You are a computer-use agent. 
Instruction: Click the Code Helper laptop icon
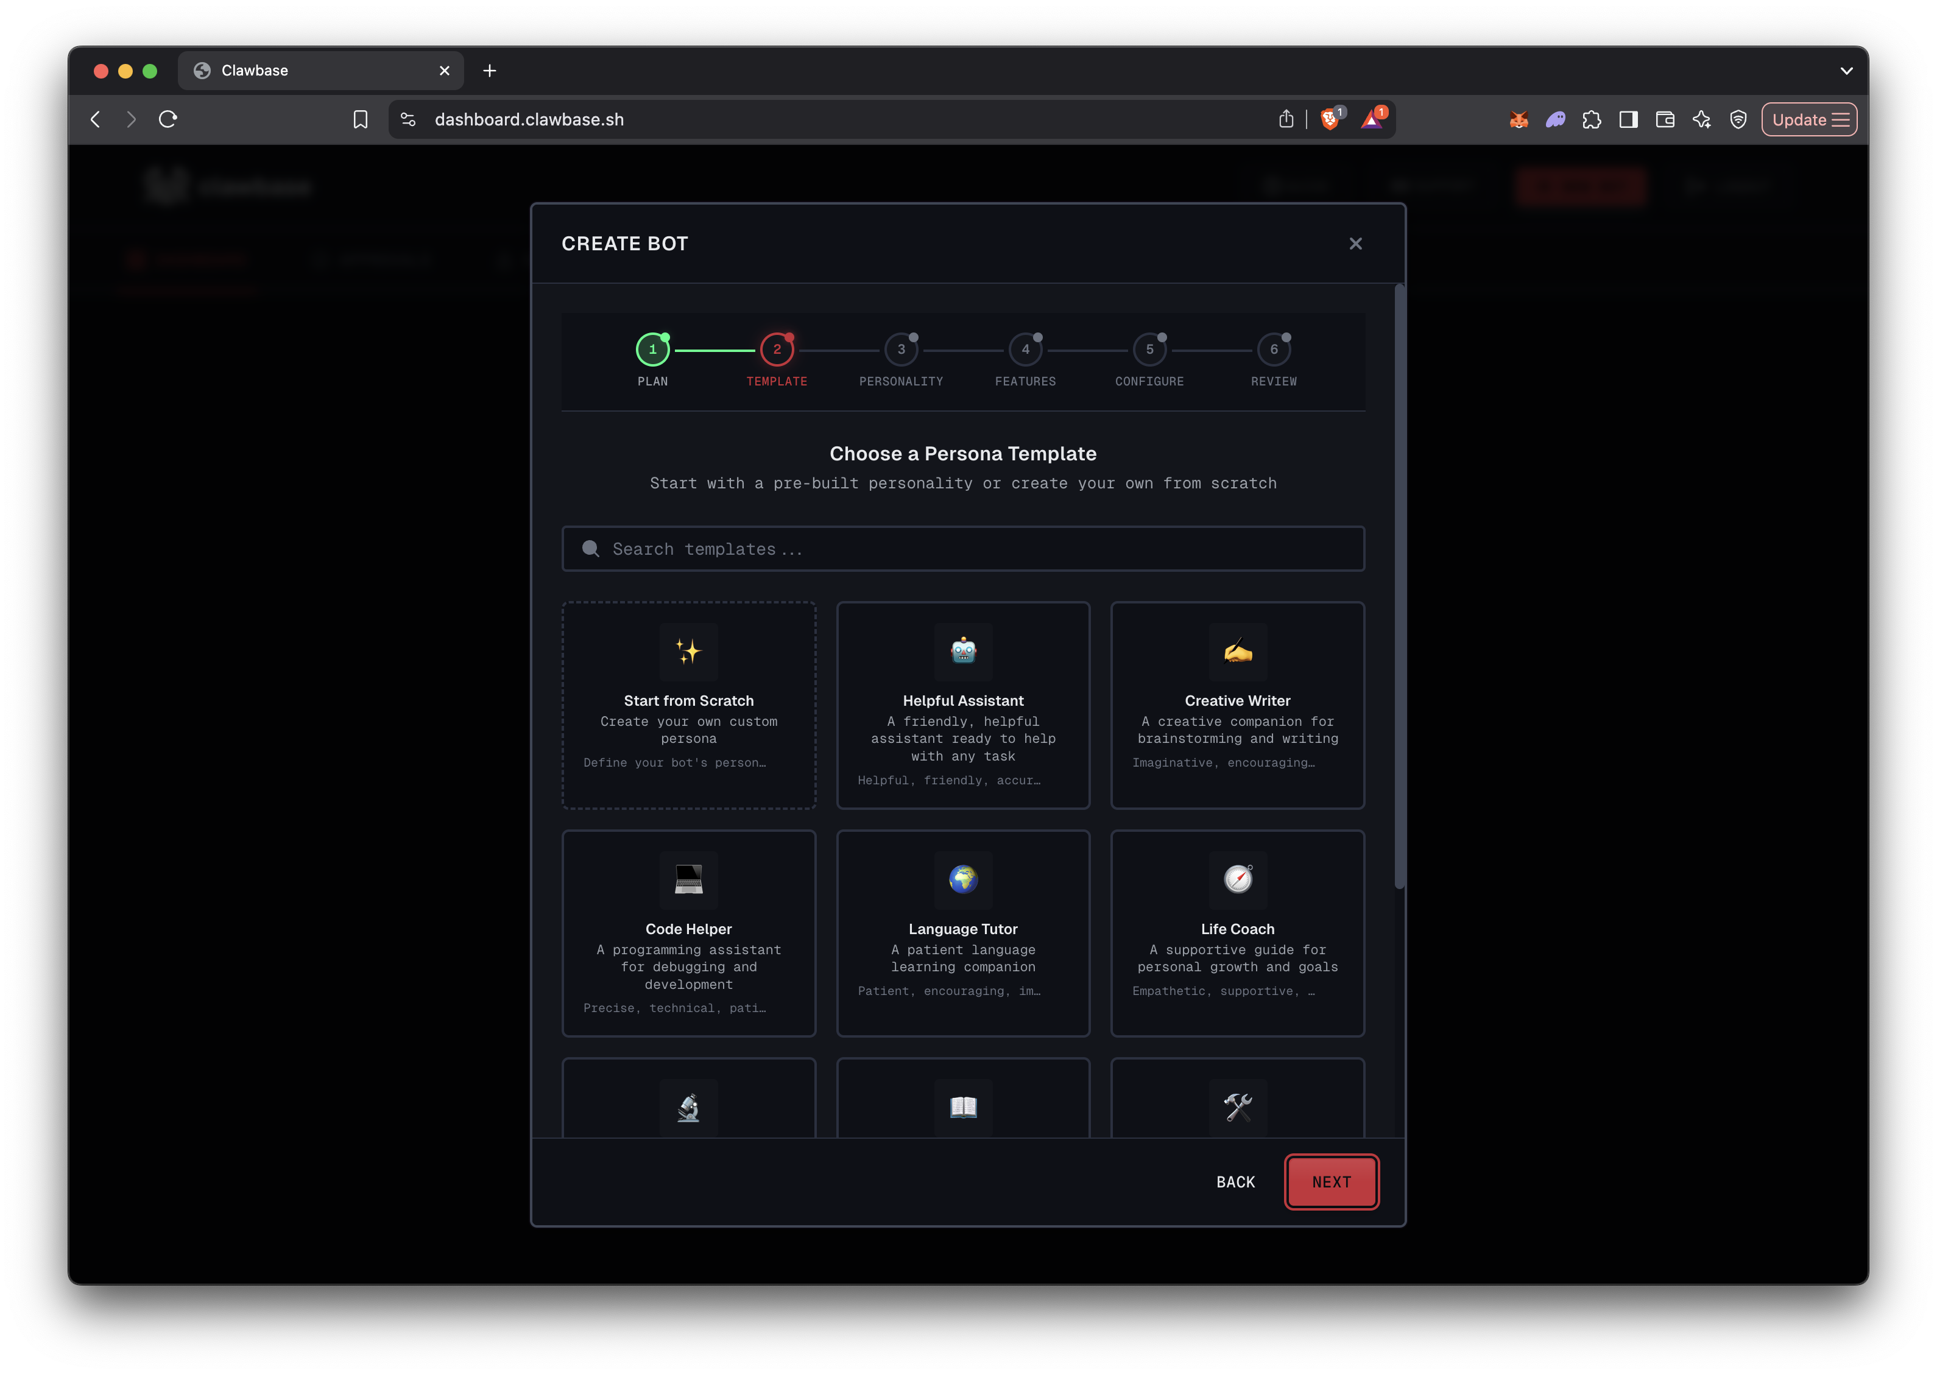click(x=688, y=881)
